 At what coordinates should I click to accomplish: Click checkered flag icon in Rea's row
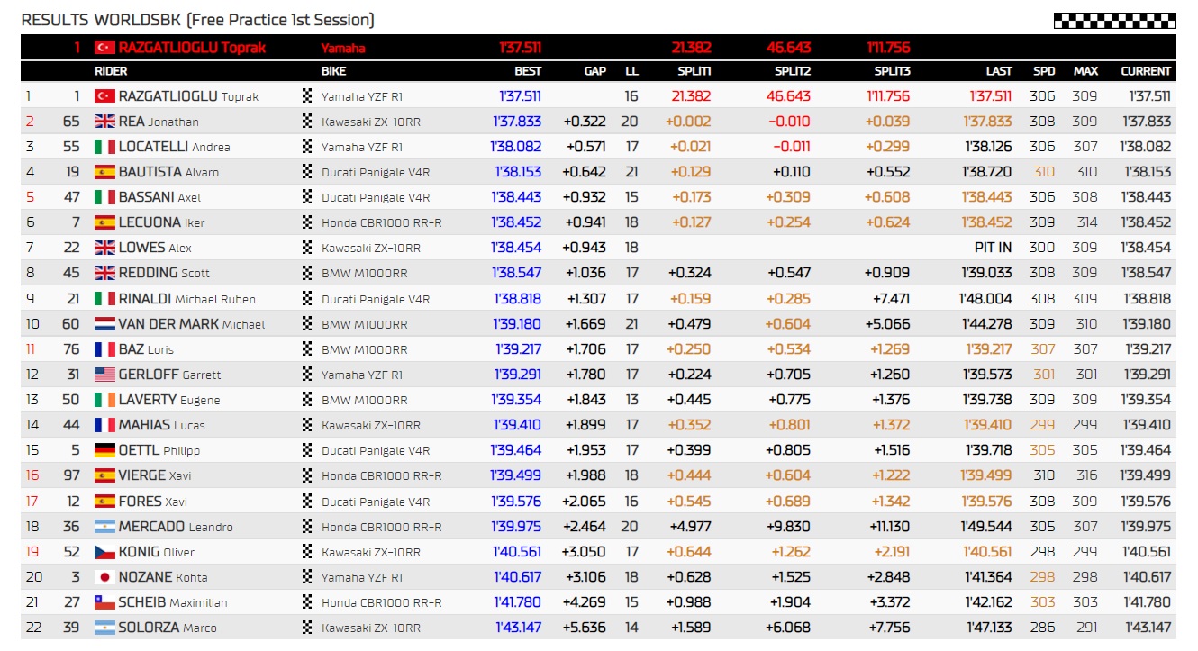coord(308,121)
